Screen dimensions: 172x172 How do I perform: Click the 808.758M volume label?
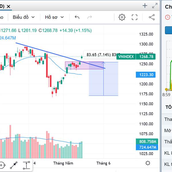point(147,142)
